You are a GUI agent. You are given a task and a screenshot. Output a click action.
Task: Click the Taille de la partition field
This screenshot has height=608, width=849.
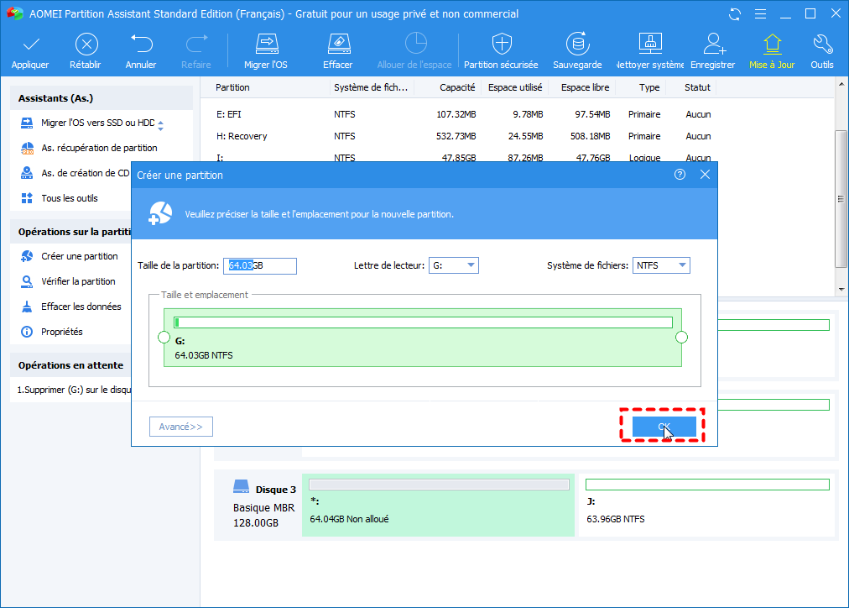coord(261,265)
